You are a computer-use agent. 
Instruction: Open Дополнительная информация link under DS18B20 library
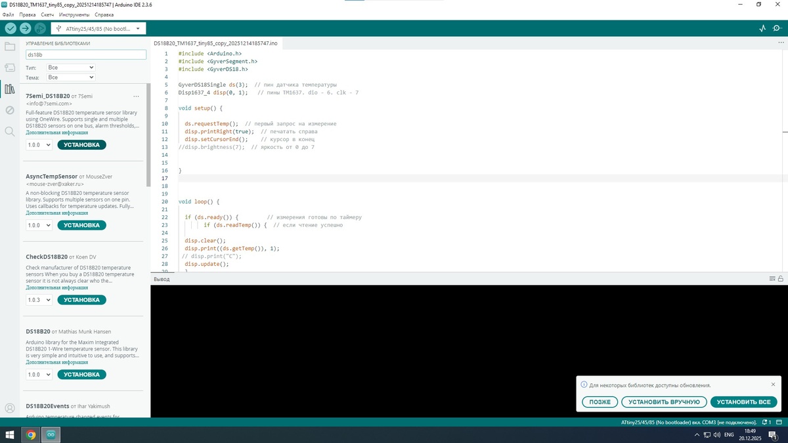tap(57, 362)
